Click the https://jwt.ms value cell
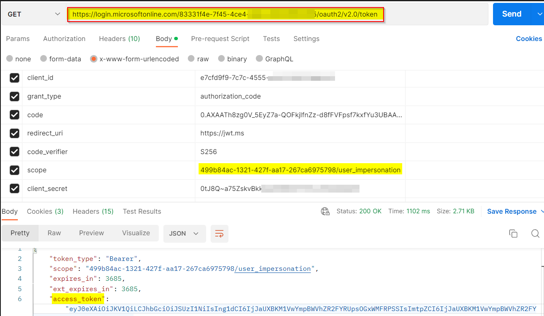 pos(300,133)
